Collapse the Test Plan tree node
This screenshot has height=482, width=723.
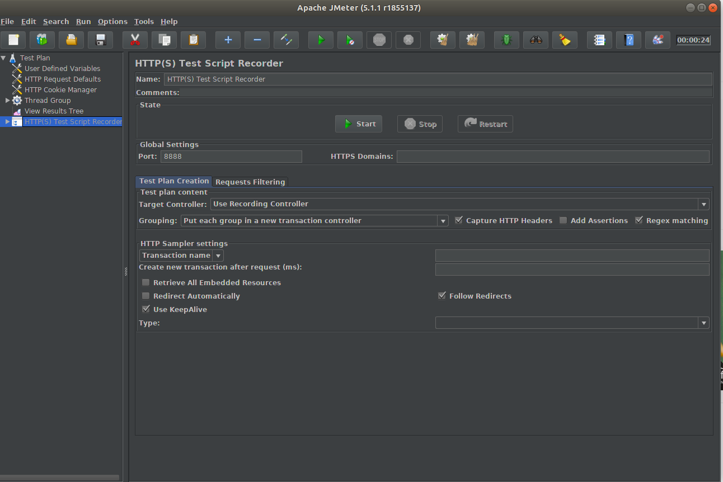pyautogui.click(x=3, y=58)
